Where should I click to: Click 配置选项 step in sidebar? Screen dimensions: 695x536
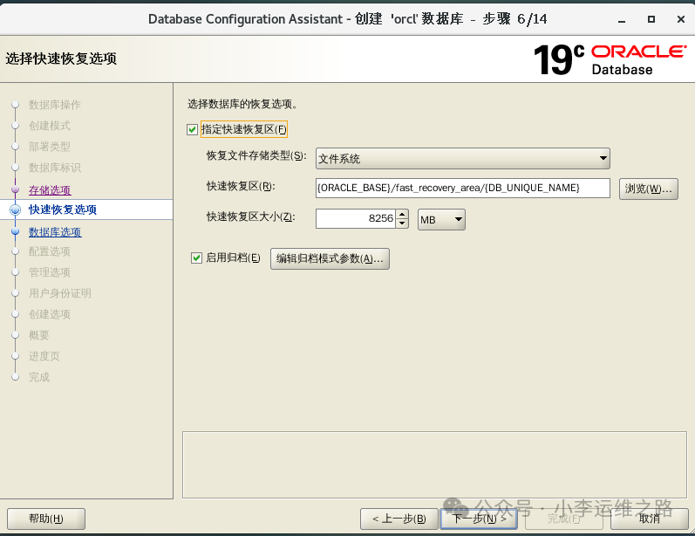(x=50, y=251)
